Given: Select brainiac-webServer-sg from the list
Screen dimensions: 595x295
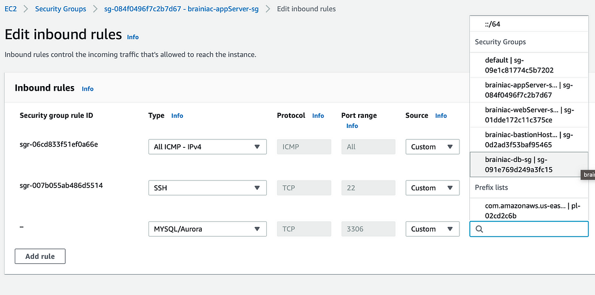Looking at the screenshot, I should [529, 115].
